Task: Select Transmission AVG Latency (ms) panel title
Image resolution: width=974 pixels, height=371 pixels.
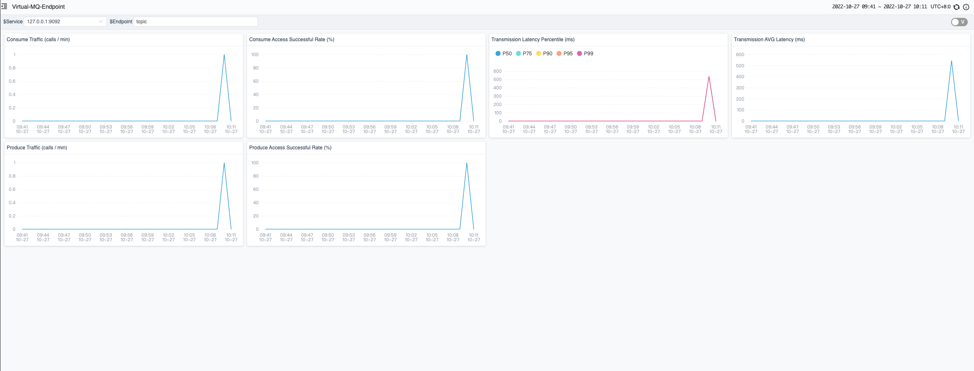Action: pos(769,40)
